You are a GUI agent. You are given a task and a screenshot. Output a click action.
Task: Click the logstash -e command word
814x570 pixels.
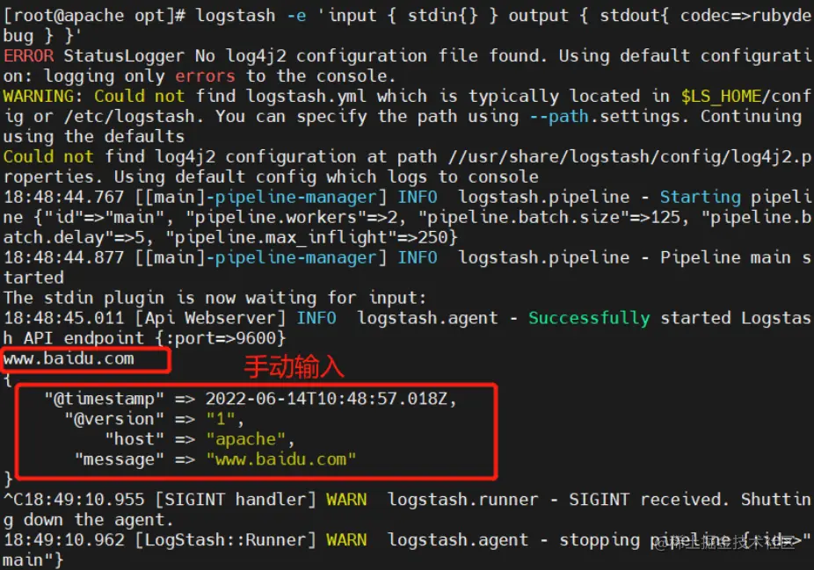click(251, 16)
